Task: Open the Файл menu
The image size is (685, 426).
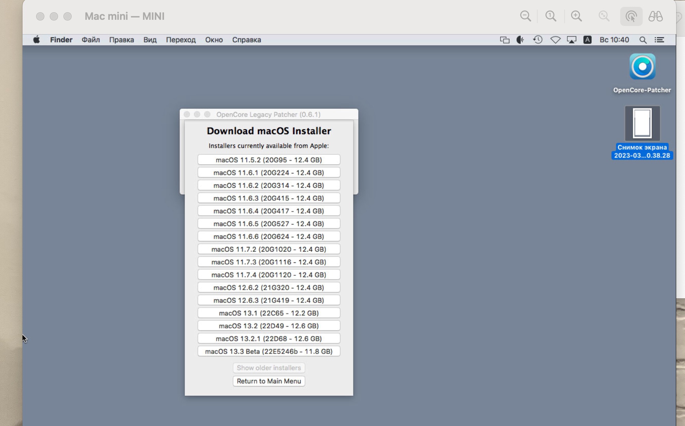Action: click(91, 40)
